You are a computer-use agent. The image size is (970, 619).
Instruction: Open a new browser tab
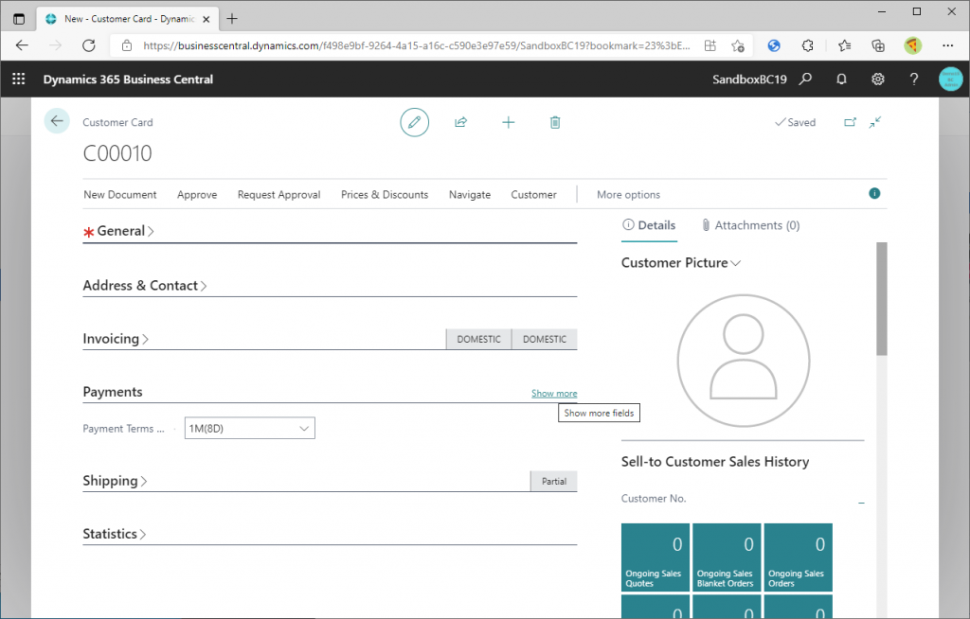point(232,19)
